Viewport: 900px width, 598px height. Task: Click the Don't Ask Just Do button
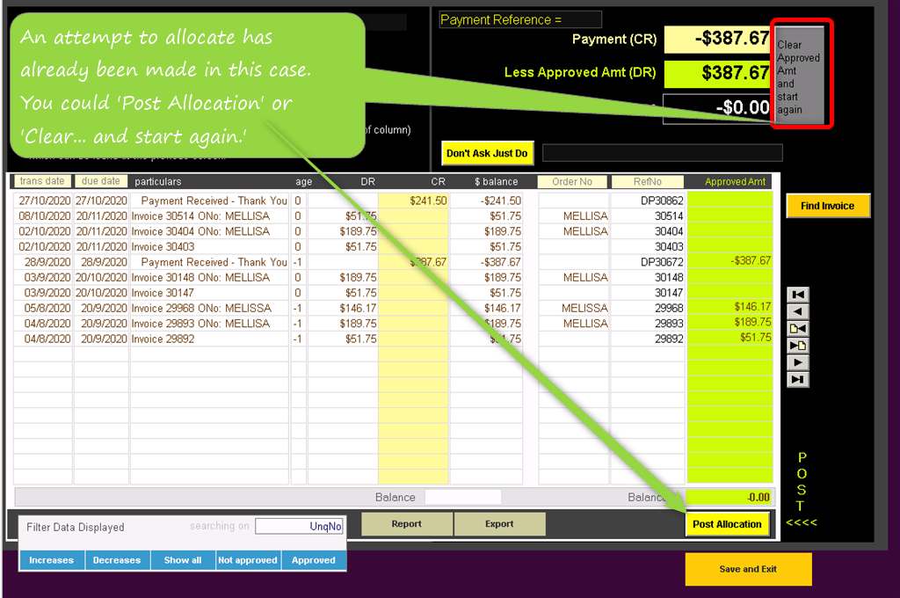pyautogui.click(x=487, y=153)
